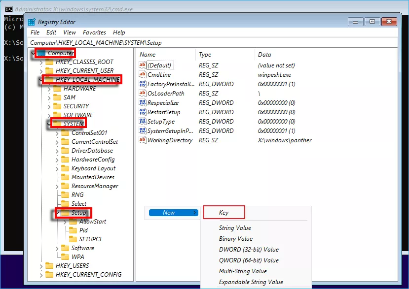Choose DWORD (32-bit) Value
The width and height of the screenshot is (409, 289).
249,250
